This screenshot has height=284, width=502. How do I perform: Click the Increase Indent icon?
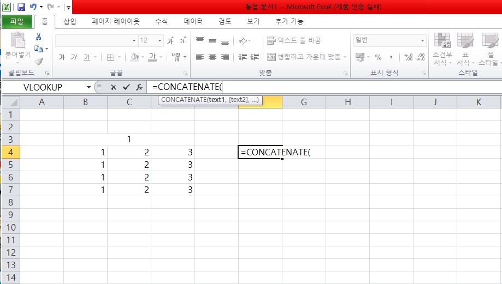(255, 57)
